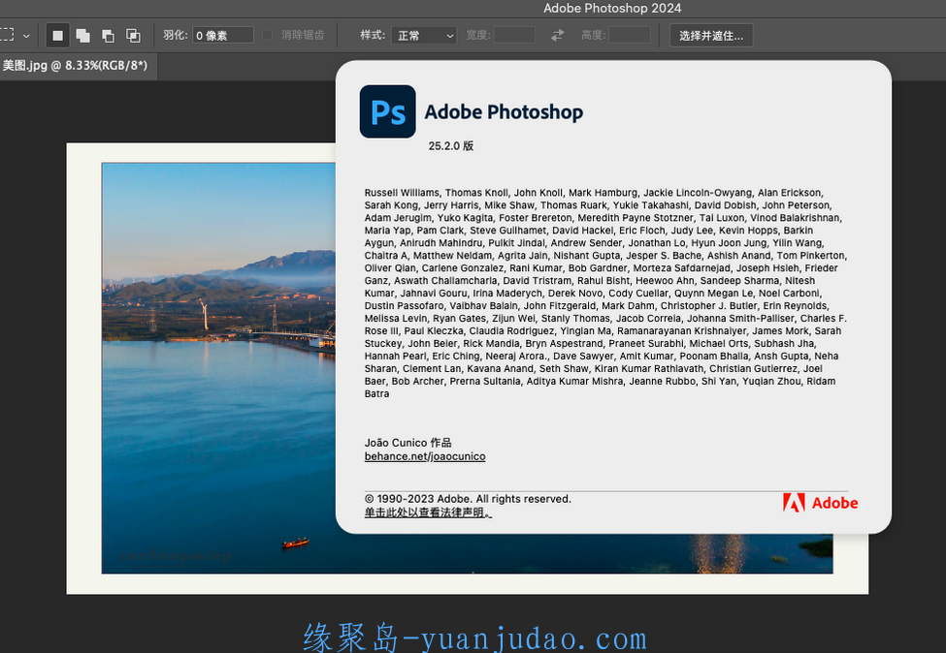Click the width (宽度) input field

[x=514, y=36]
